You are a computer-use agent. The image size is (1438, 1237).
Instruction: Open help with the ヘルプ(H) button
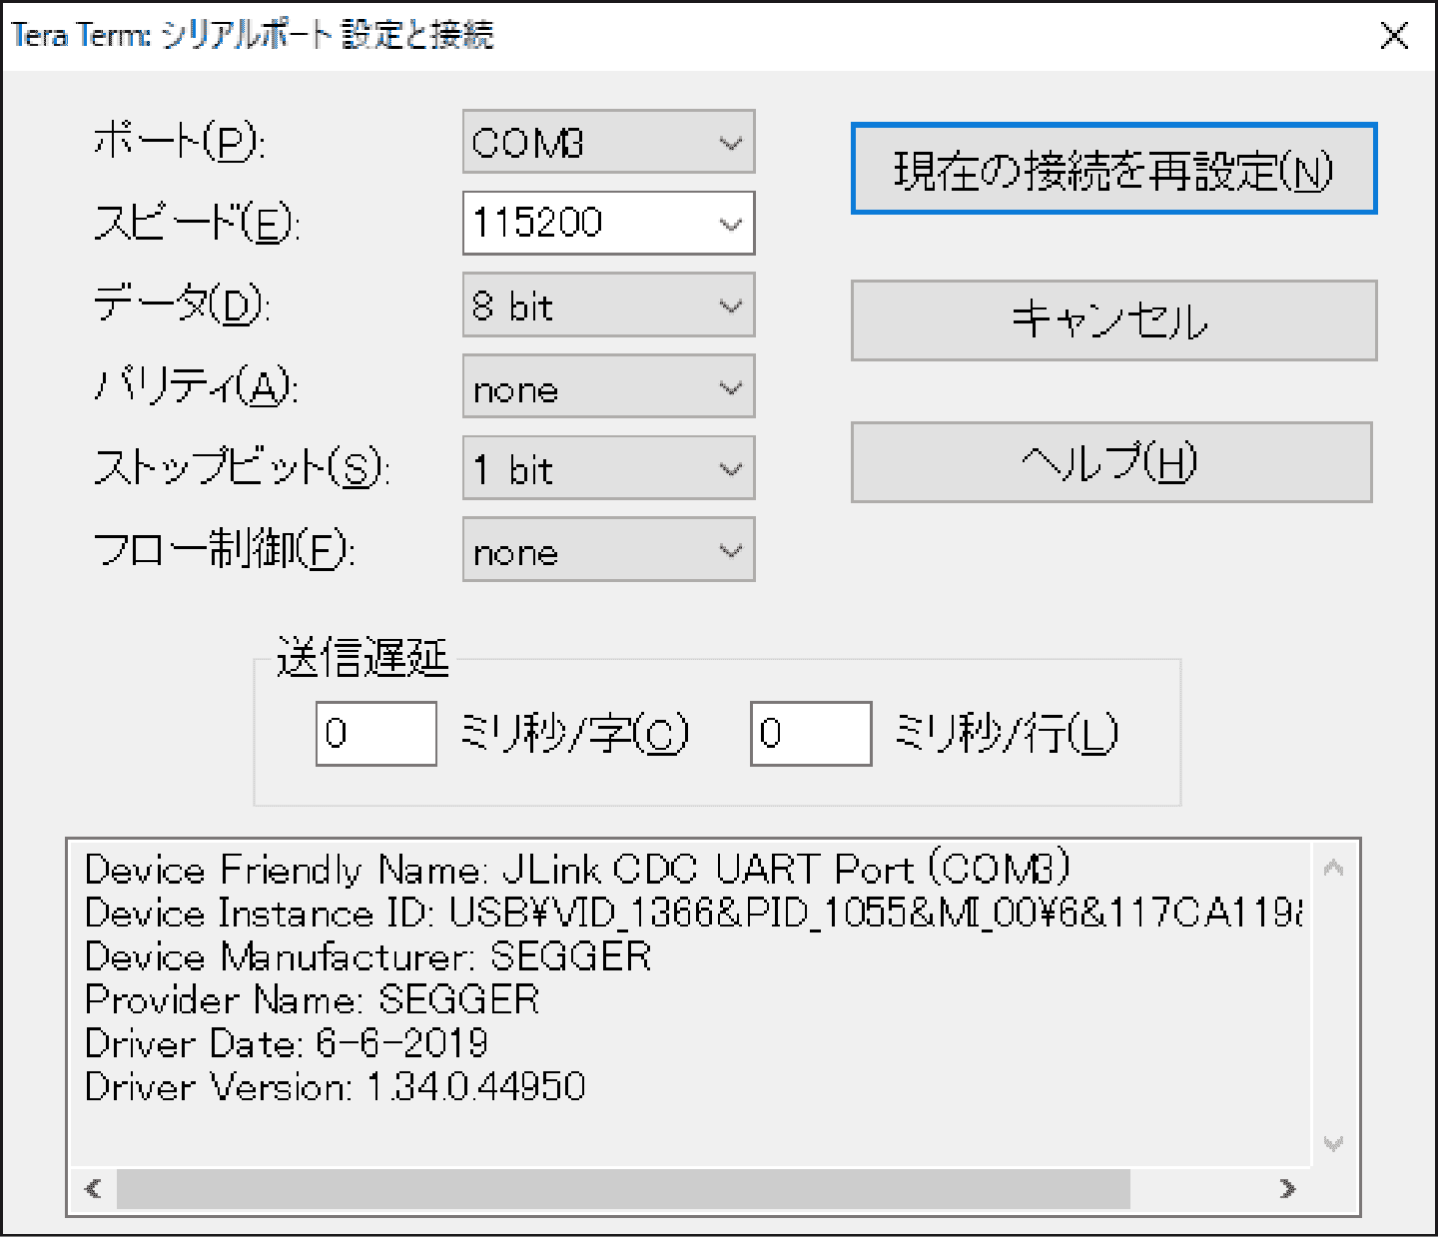(x=1110, y=462)
